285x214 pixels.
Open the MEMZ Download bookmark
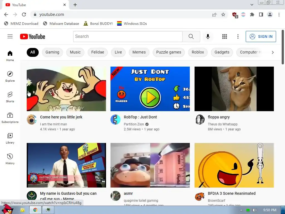[x=21, y=24]
